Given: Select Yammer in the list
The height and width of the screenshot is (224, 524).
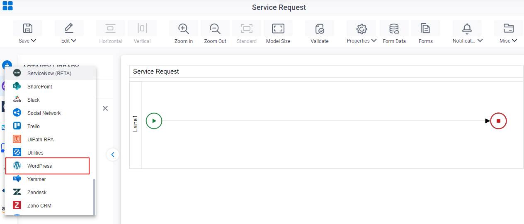Looking at the screenshot, I should (x=50, y=179).
